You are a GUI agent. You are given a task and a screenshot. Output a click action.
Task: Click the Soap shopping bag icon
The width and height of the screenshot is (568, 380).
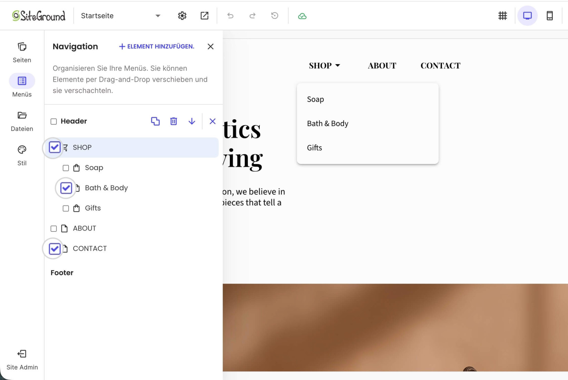(77, 168)
